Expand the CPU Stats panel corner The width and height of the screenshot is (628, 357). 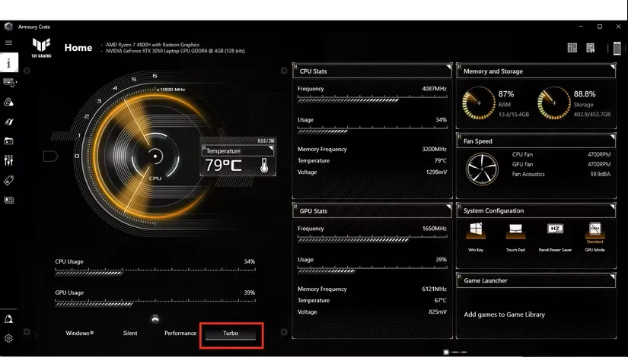click(449, 66)
